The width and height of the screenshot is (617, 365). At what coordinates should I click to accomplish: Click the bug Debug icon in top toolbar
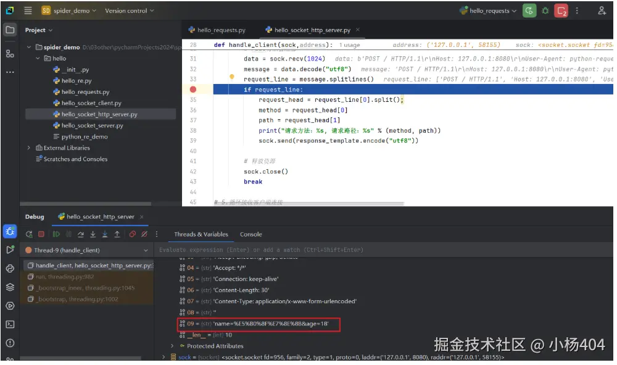[545, 10]
